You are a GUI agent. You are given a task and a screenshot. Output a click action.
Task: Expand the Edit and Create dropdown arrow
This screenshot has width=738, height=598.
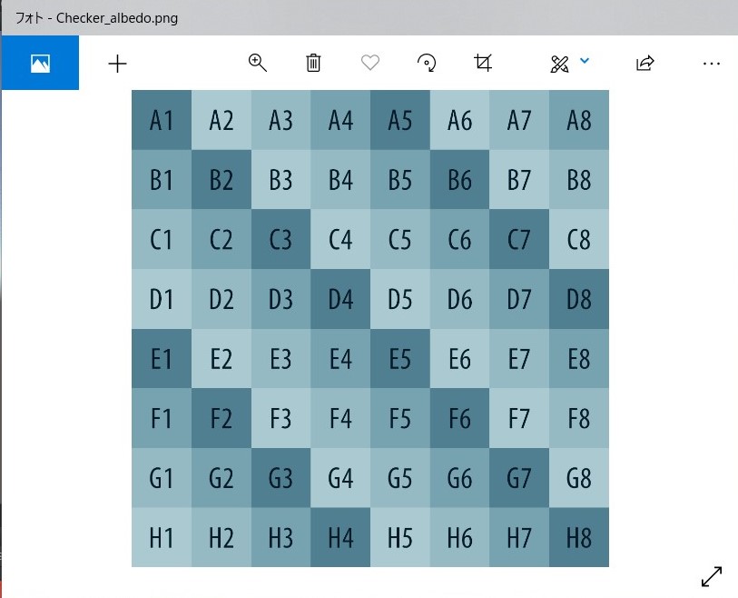coord(585,60)
